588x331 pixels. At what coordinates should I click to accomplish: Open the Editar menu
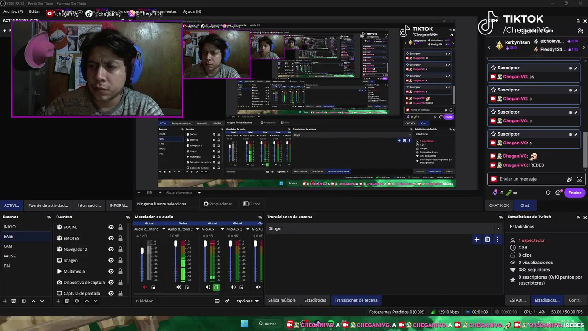click(34, 11)
